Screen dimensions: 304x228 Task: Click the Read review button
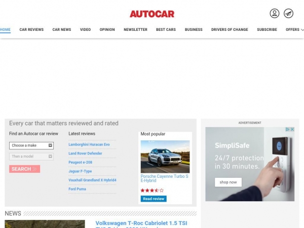154,199
